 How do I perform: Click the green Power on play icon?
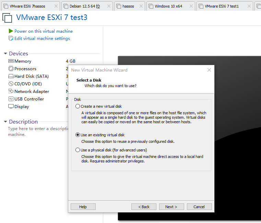(11, 31)
